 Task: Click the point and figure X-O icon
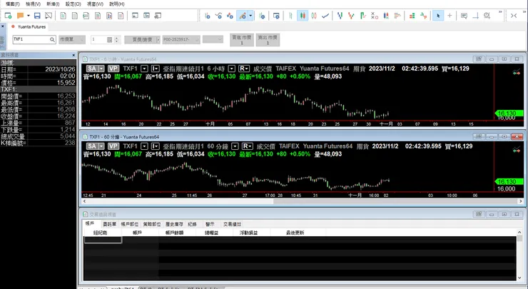pyautogui.click(x=375, y=16)
